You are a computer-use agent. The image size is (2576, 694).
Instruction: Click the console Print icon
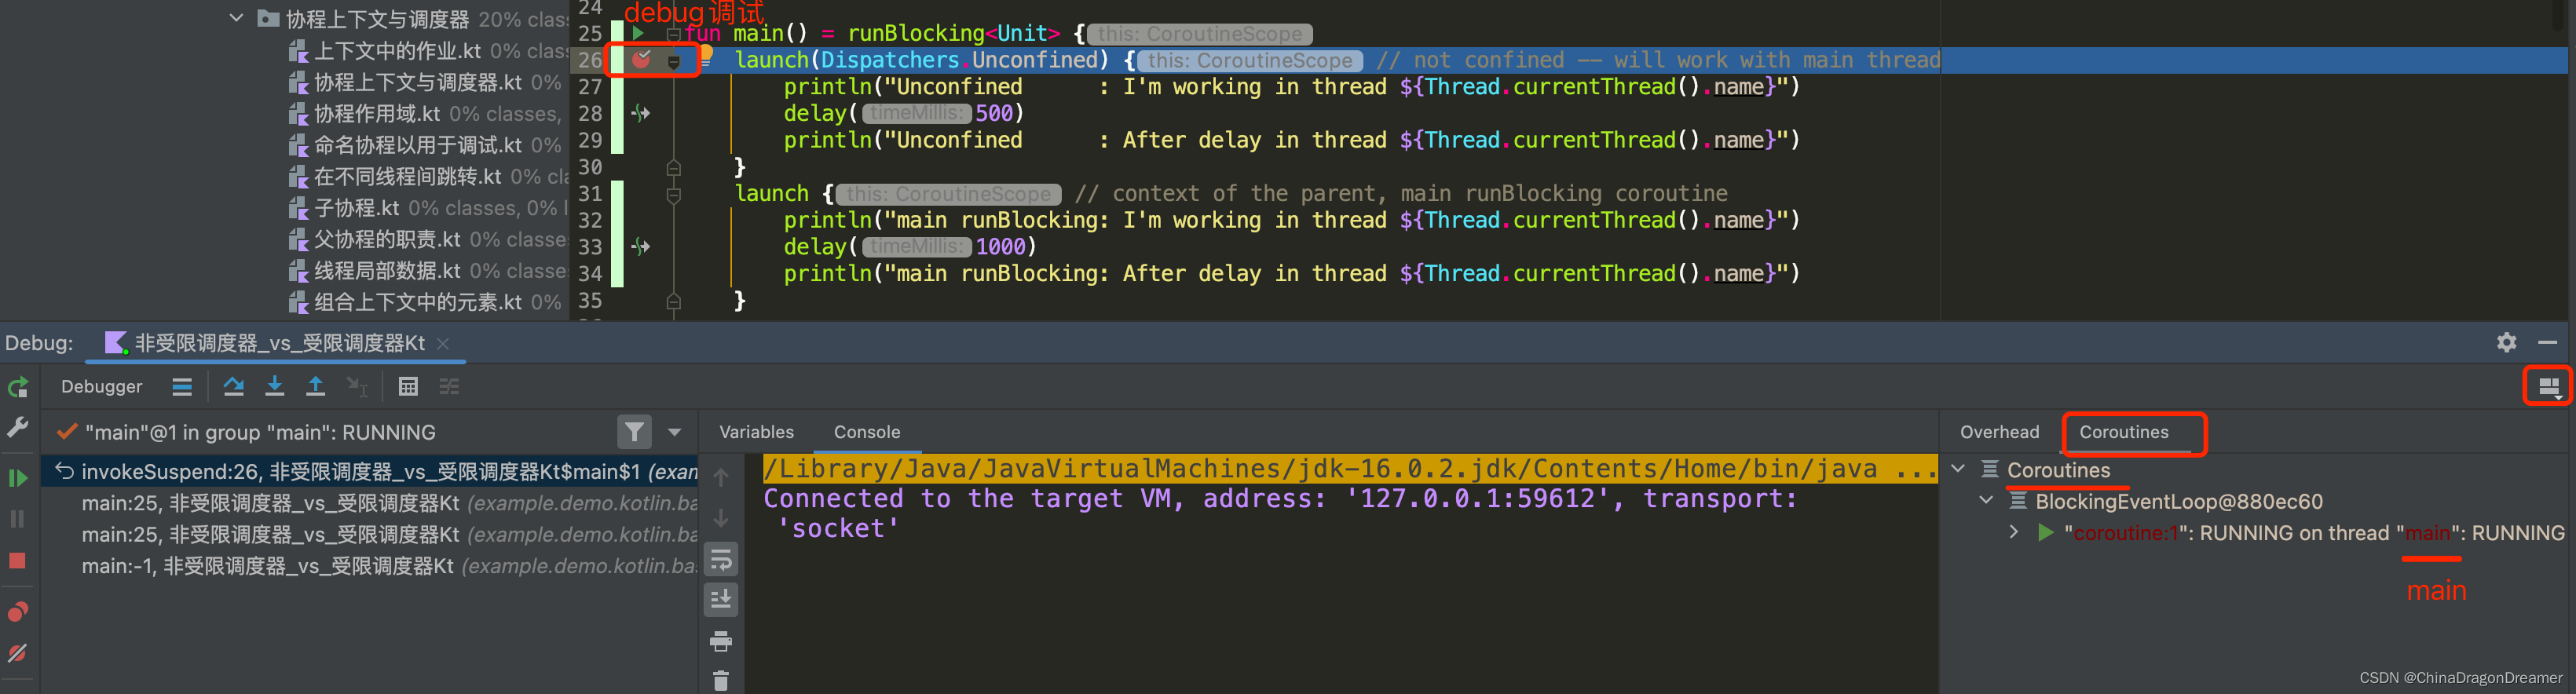(721, 641)
